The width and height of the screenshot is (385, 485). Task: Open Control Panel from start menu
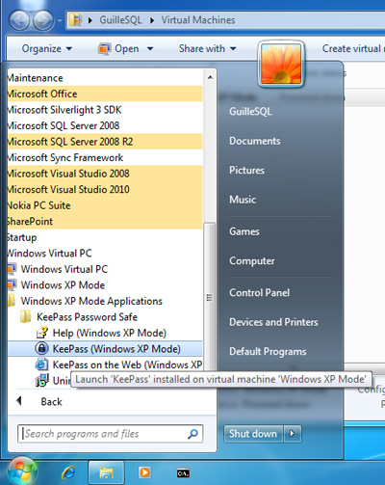(259, 292)
